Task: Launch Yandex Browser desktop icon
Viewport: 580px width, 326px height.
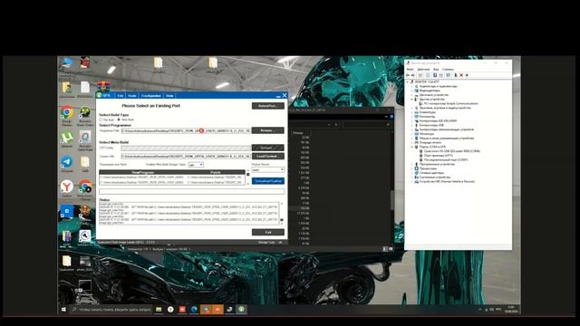Action: (67, 187)
